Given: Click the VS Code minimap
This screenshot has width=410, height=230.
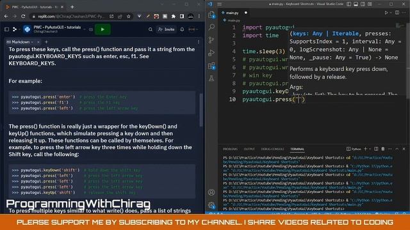Looking at the screenshot, I should tap(400, 26).
